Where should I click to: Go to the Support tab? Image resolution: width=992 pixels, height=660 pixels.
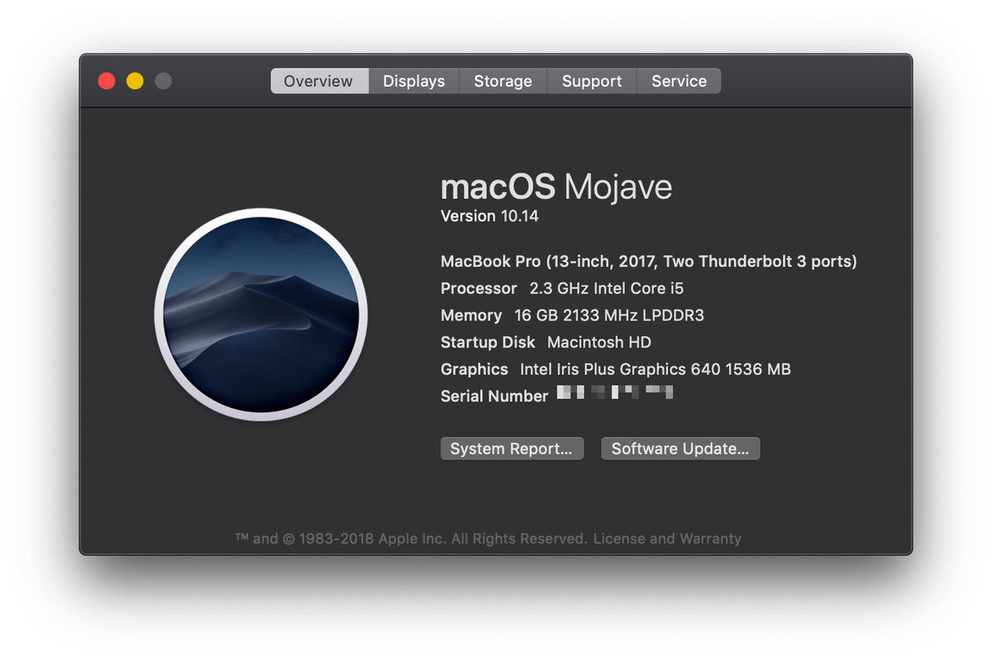pos(592,81)
